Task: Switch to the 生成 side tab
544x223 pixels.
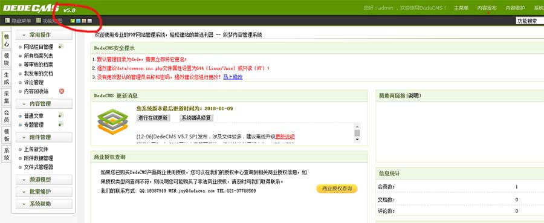Action: coord(7,79)
